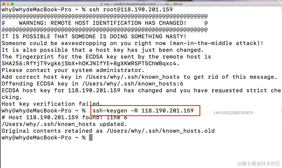
Task: Click the 'known_hosts updated.' output line
Action: point(64,124)
